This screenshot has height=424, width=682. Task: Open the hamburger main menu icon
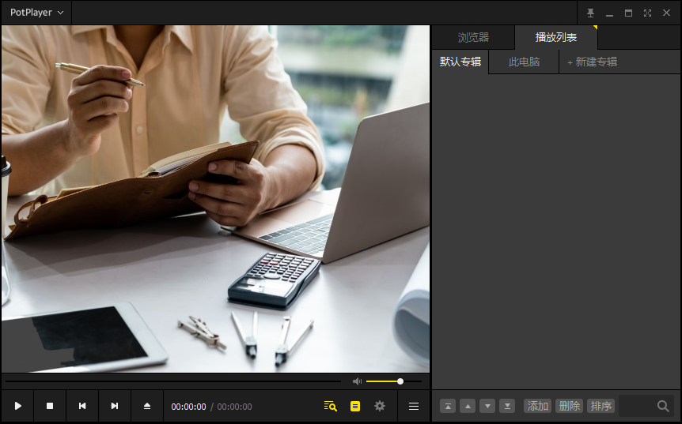coord(414,406)
